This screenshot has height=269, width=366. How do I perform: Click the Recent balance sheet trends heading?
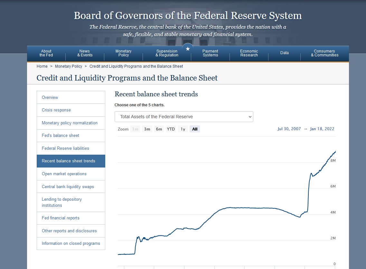[156, 94]
